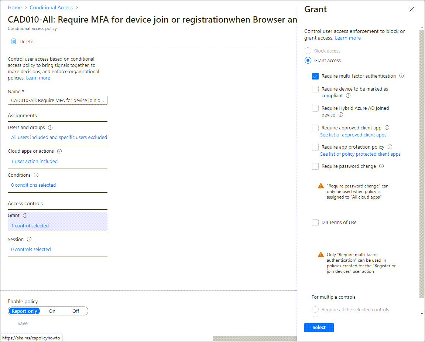Click the Delete button label
Viewport: 425px width, 342px height.
coord(26,41)
